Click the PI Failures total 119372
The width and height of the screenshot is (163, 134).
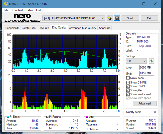tap(74, 128)
